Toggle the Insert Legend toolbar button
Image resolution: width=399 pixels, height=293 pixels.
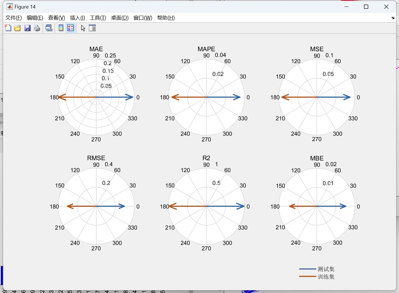[71, 28]
